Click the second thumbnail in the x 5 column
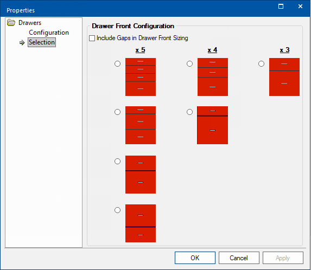311x270 pixels. click(x=141, y=125)
